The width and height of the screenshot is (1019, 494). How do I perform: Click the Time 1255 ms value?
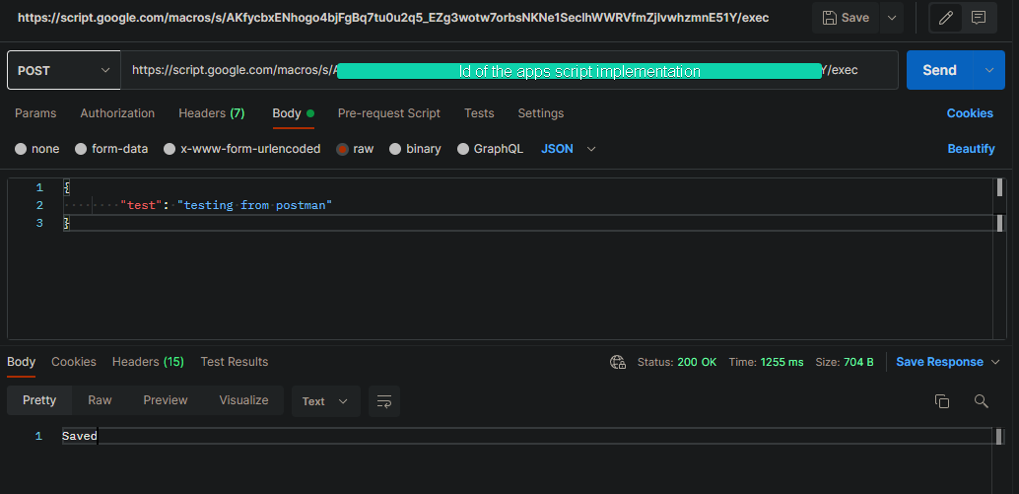tap(782, 362)
